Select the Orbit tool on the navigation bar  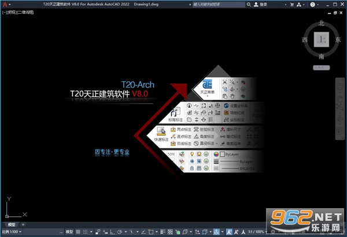340,119
